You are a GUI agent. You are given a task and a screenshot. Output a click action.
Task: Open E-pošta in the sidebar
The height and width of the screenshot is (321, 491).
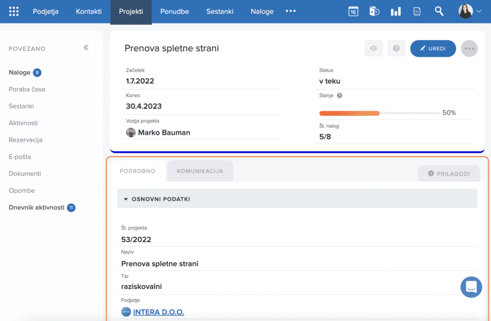click(20, 157)
